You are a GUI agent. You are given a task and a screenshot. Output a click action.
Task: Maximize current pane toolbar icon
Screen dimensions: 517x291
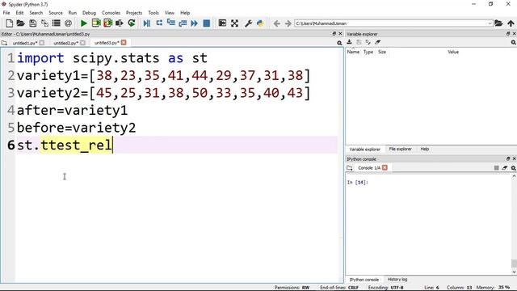click(222, 23)
